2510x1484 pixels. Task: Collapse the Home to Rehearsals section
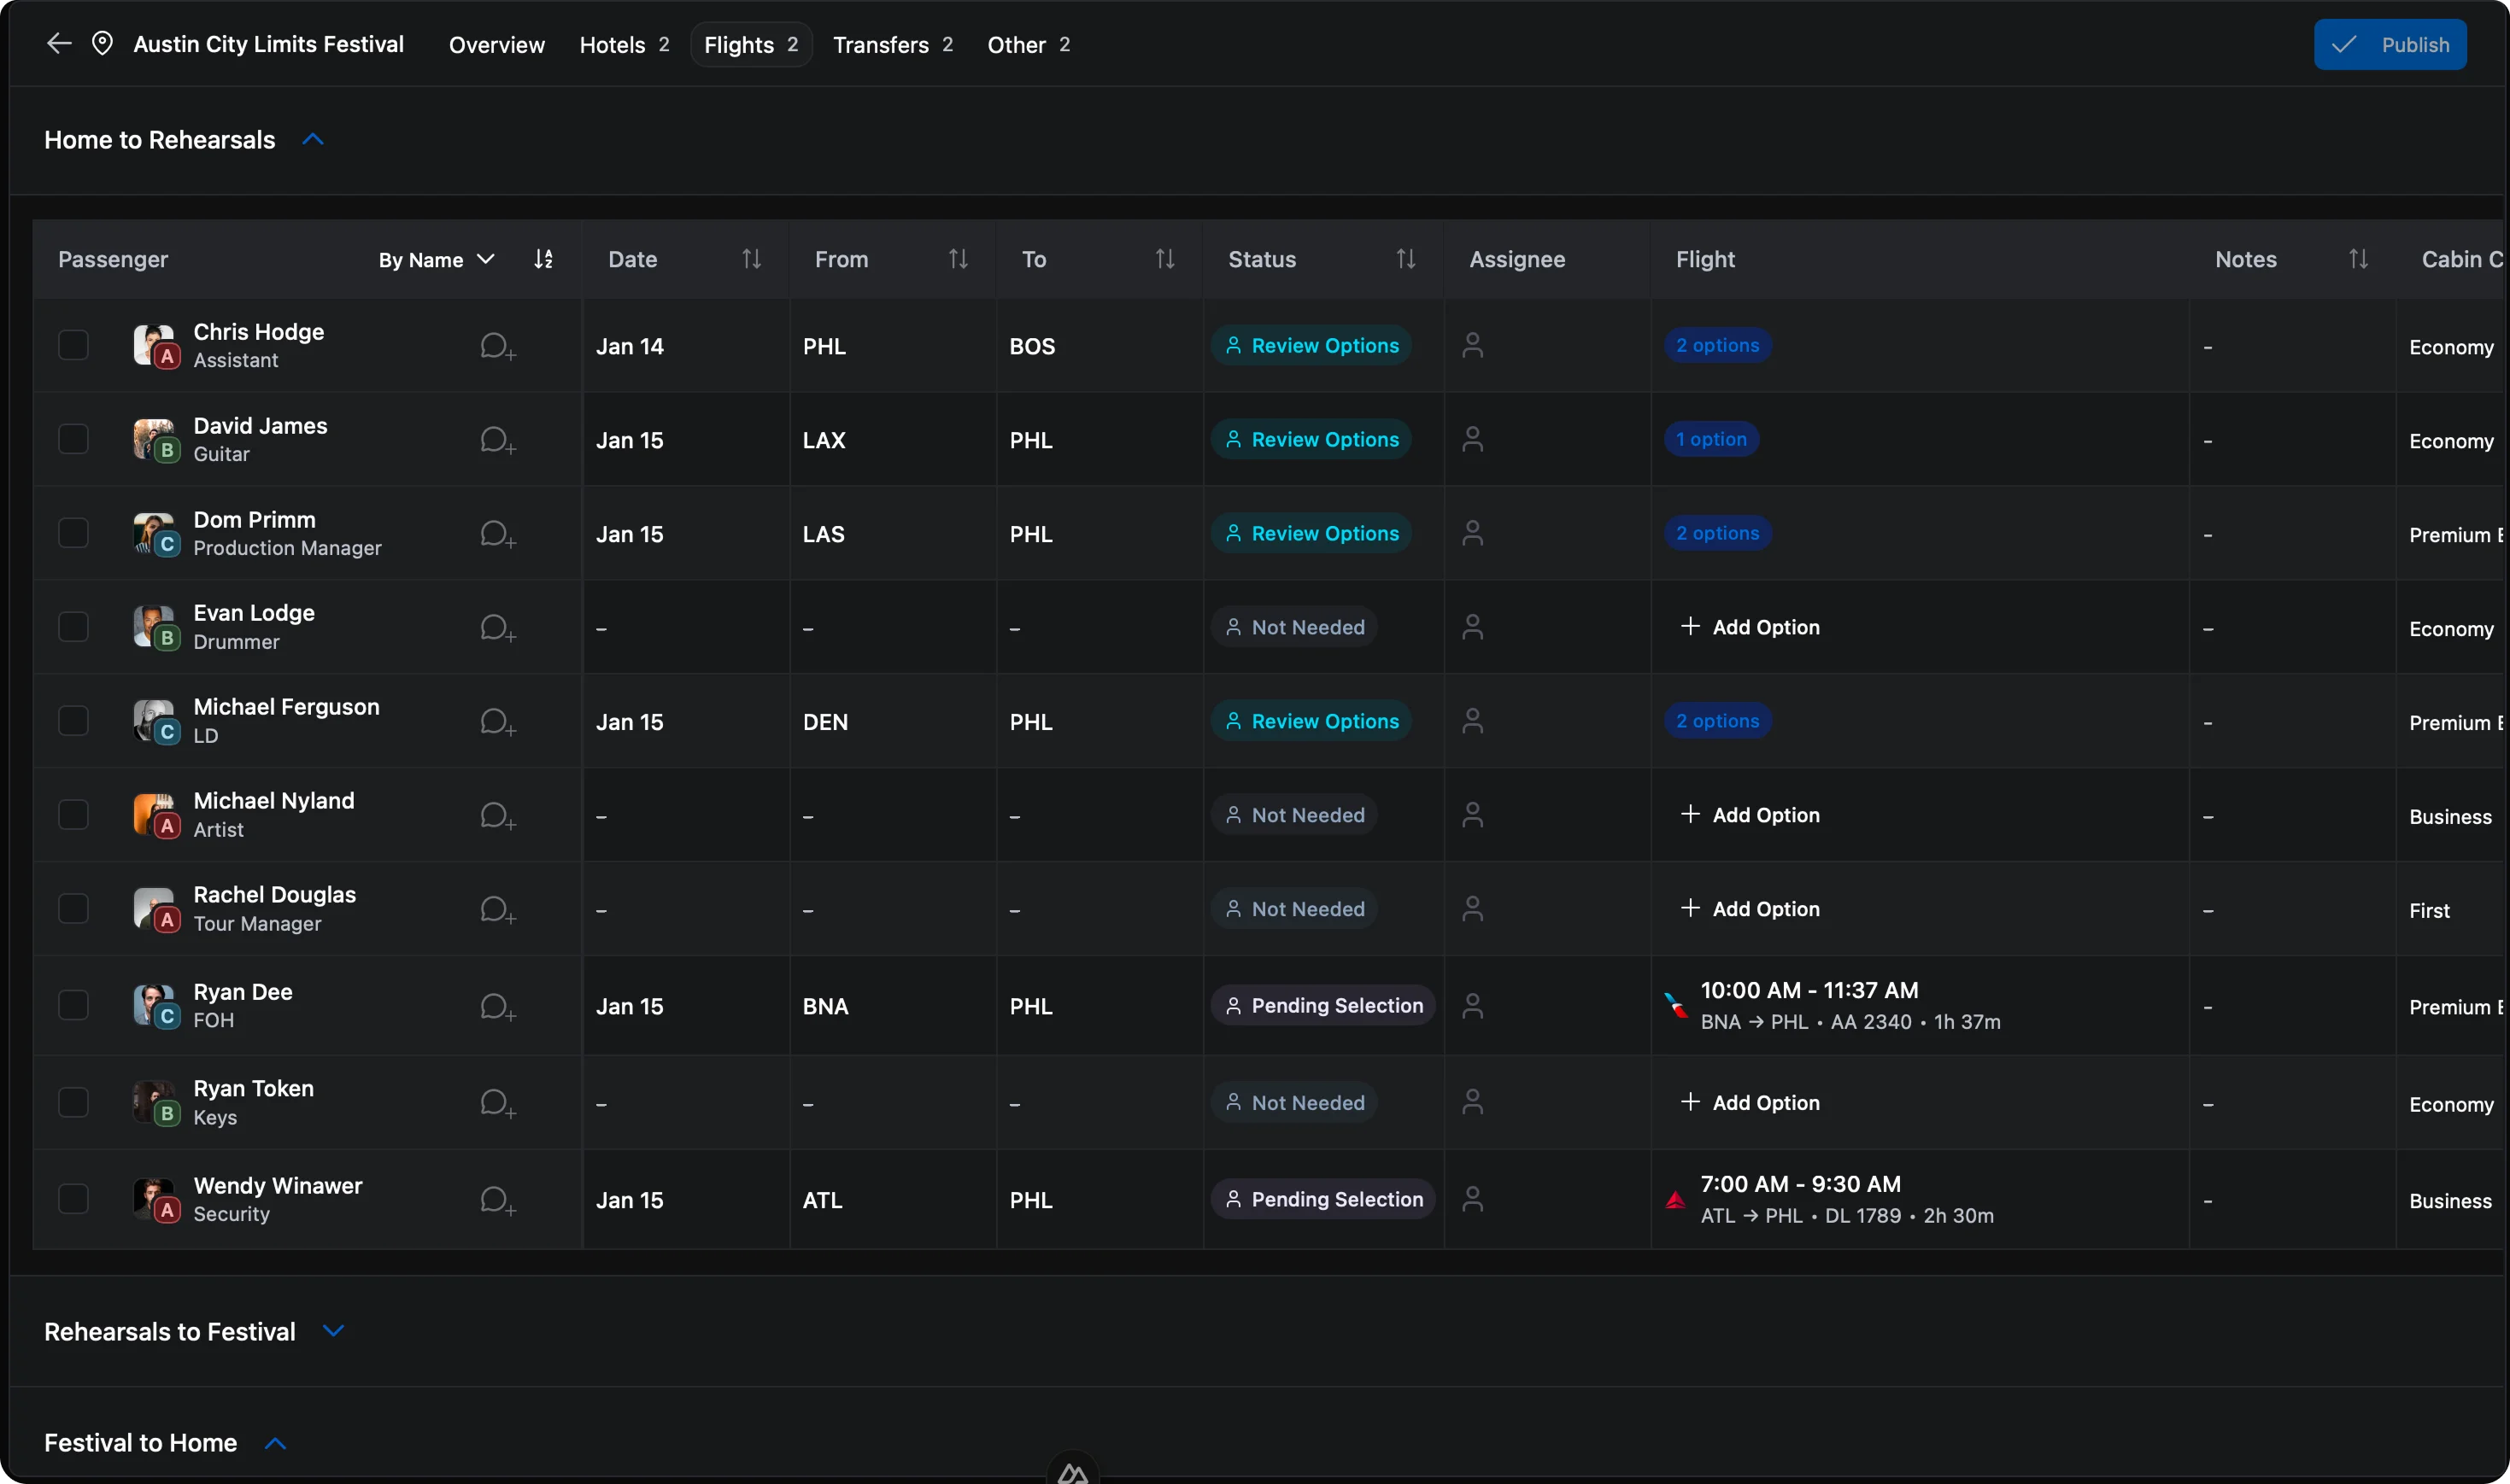click(x=312, y=139)
